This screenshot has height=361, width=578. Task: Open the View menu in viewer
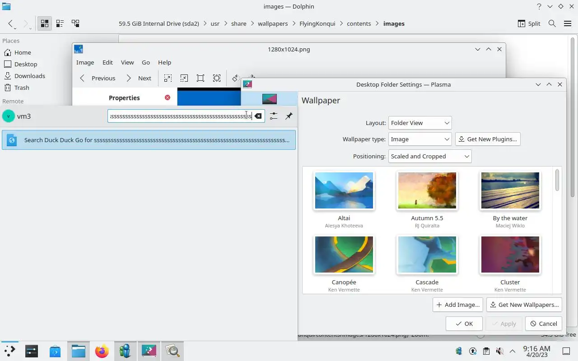point(127,62)
